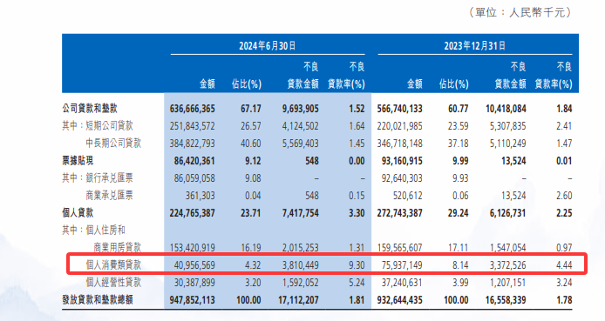This screenshot has width=605, height=321.
Task: Click the percentage 9.12
Action: [x=253, y=161]
